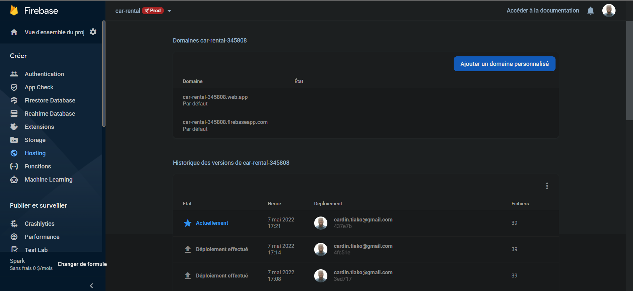Open Test Lab section
This screenshot has width=633, height=291.
point(36,249)
